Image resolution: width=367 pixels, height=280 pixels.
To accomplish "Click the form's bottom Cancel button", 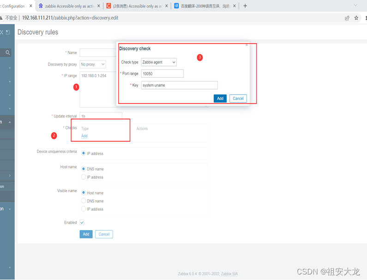I will [x=104, y=234].
